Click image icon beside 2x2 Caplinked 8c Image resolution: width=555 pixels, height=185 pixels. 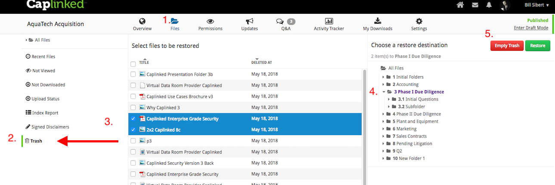(x=142, y=129)
